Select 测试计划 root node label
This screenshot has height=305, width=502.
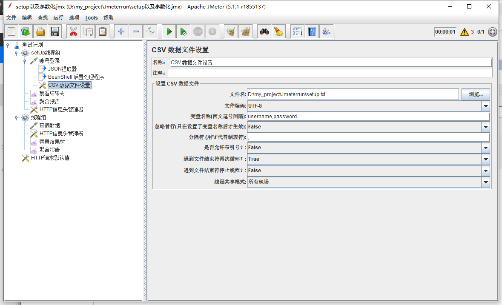click(32, 45)
